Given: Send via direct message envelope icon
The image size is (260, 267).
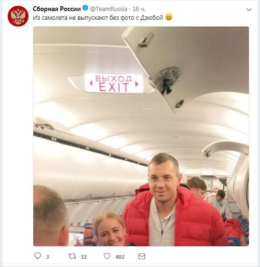Looking at the screenshot, I should click(142, 256).
